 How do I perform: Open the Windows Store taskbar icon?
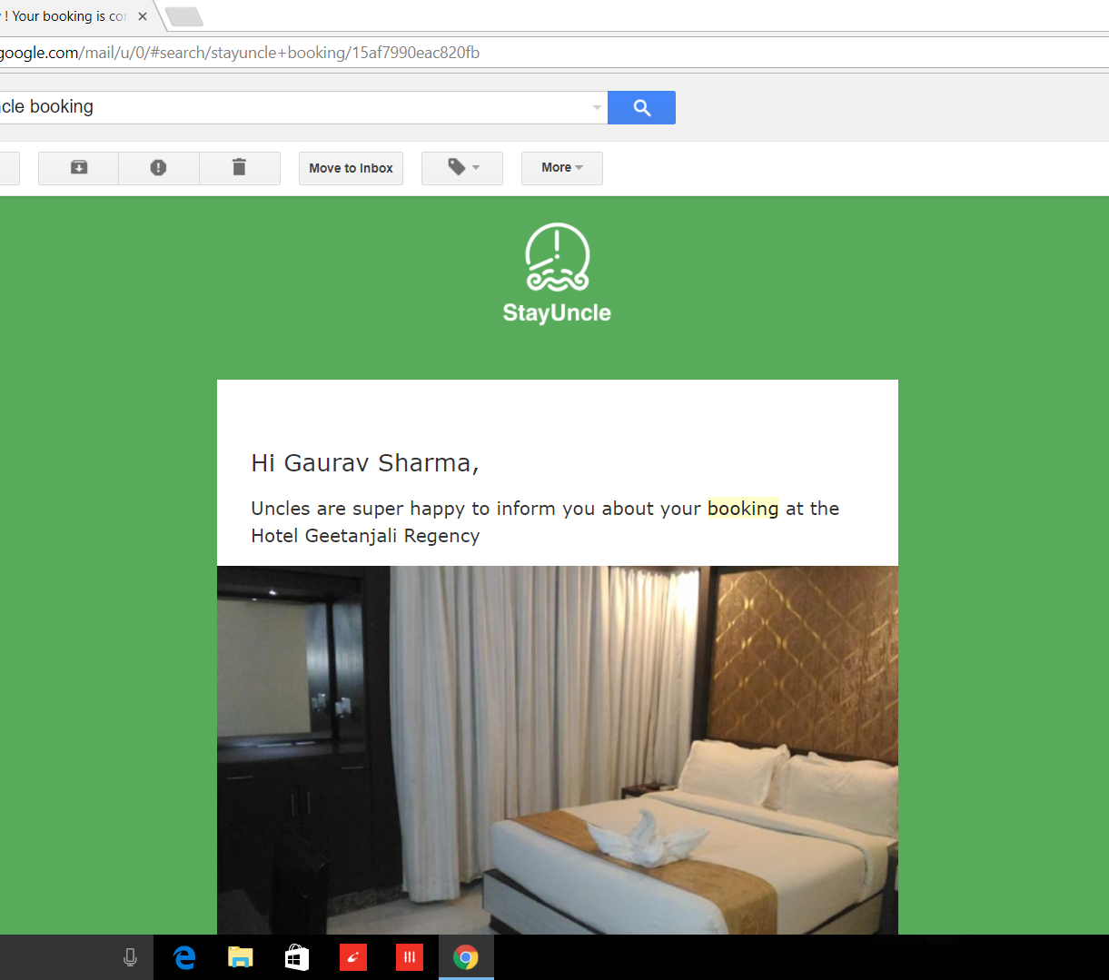pos(297,957)
